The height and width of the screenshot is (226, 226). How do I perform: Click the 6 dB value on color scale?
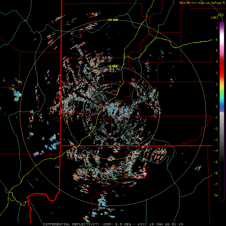click(217, 39)
